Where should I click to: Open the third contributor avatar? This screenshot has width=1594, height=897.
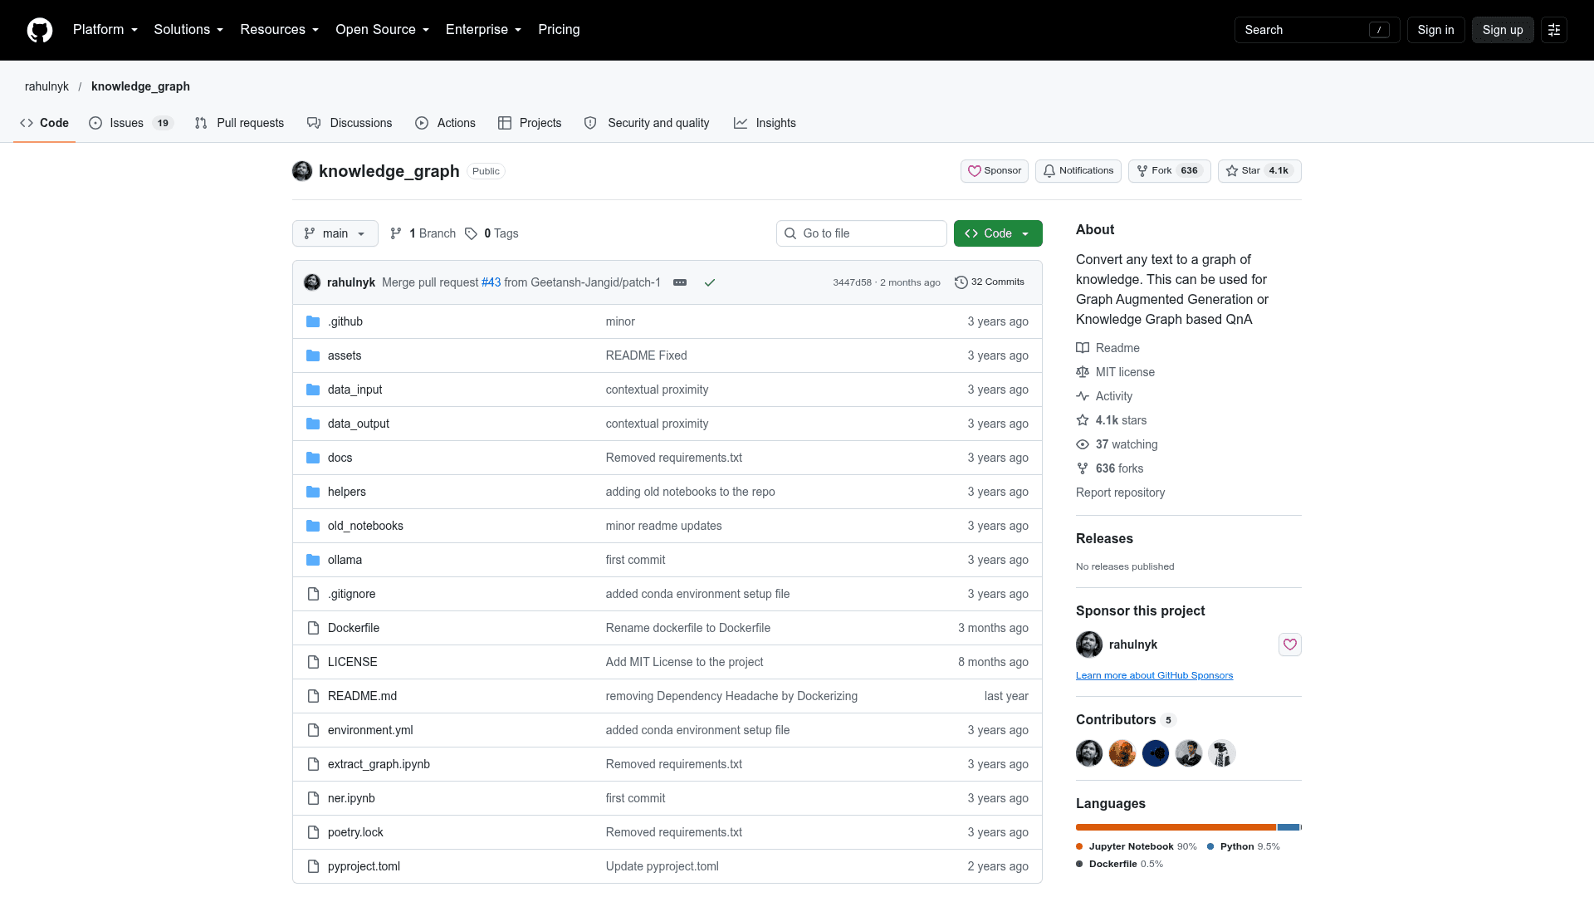1156,753
